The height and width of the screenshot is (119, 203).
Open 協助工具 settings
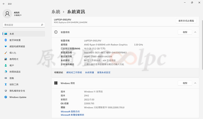coord(24,84)
